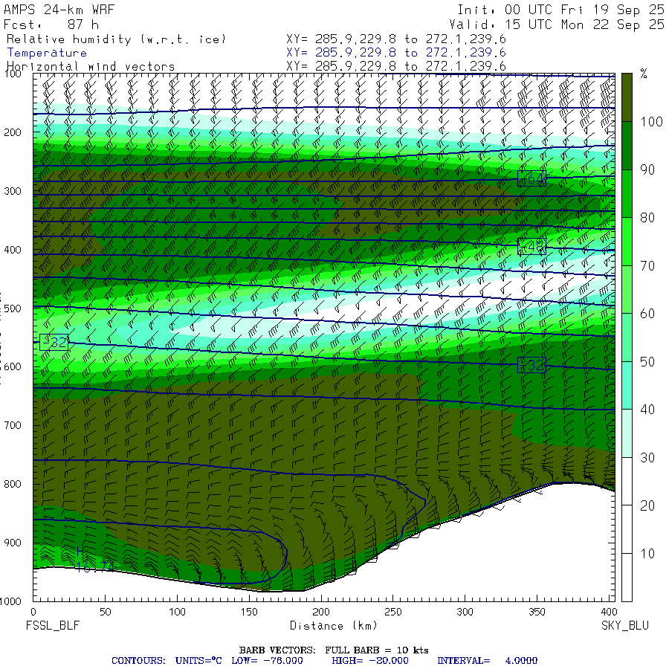This screenshot has height=669, width=669.
Task: Select the "Horizontal wind vectors" label
Action: [x=91, y=67]
